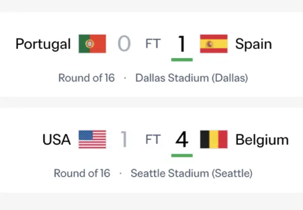Click Spain's winning score of 1
303x210 pixels.
coord(182,44)
